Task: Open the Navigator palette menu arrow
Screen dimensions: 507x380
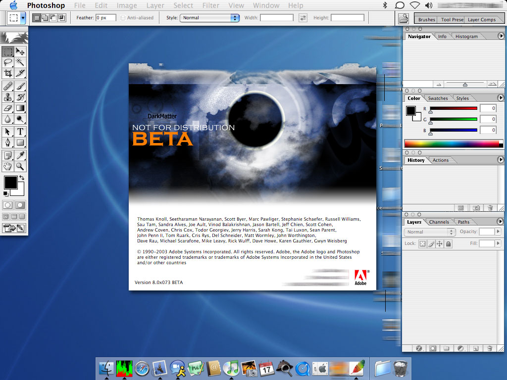Action: click(501, 36)
